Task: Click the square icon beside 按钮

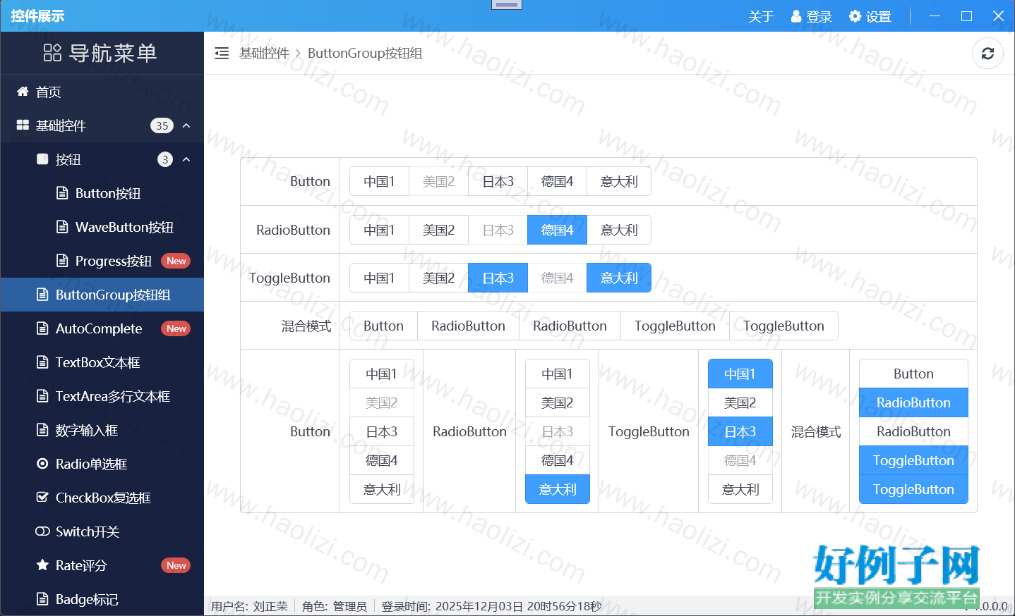Action: [42, 159]
